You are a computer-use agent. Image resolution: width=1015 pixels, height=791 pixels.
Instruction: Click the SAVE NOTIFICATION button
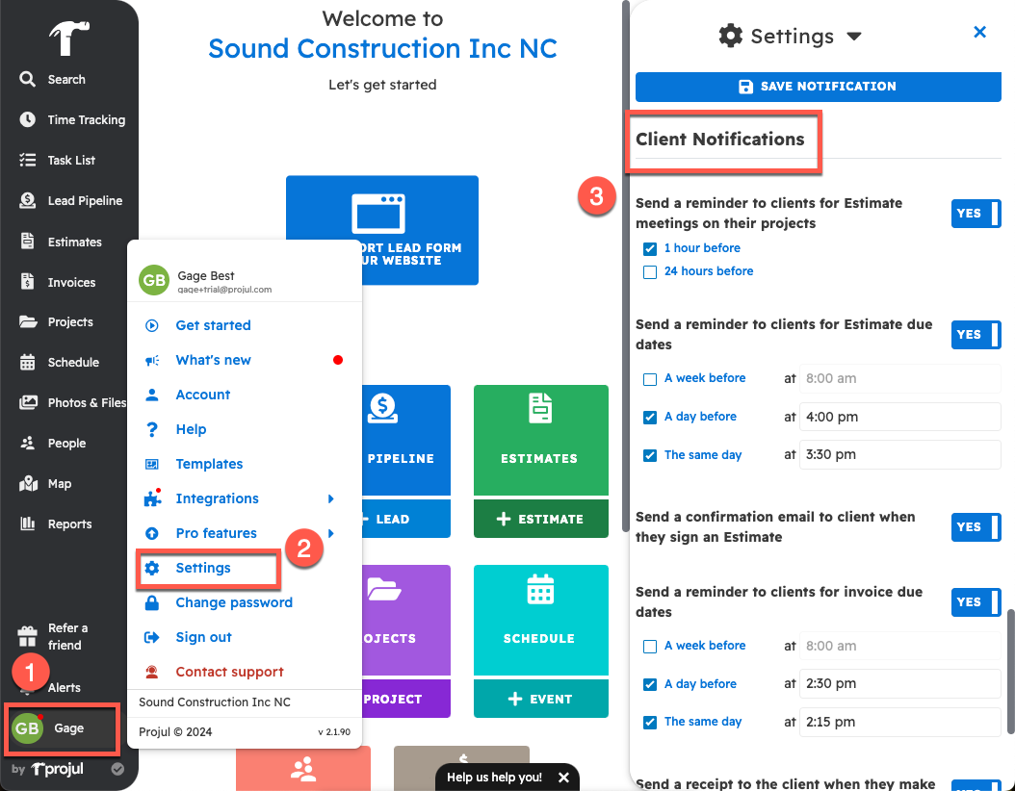(x=818, y=87)
